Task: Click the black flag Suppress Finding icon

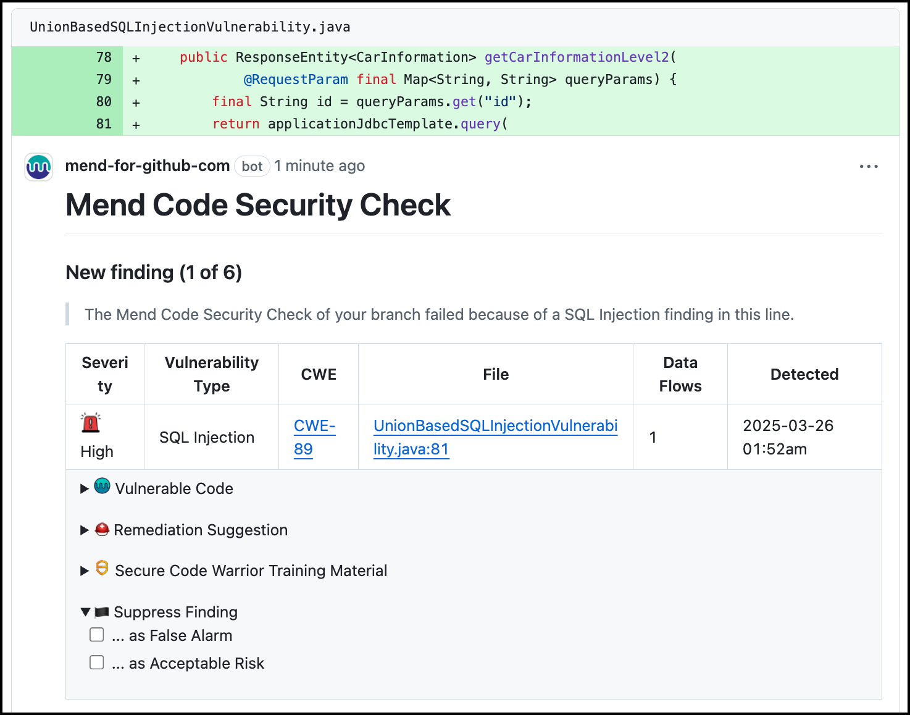Action: (x=102, y=612)
